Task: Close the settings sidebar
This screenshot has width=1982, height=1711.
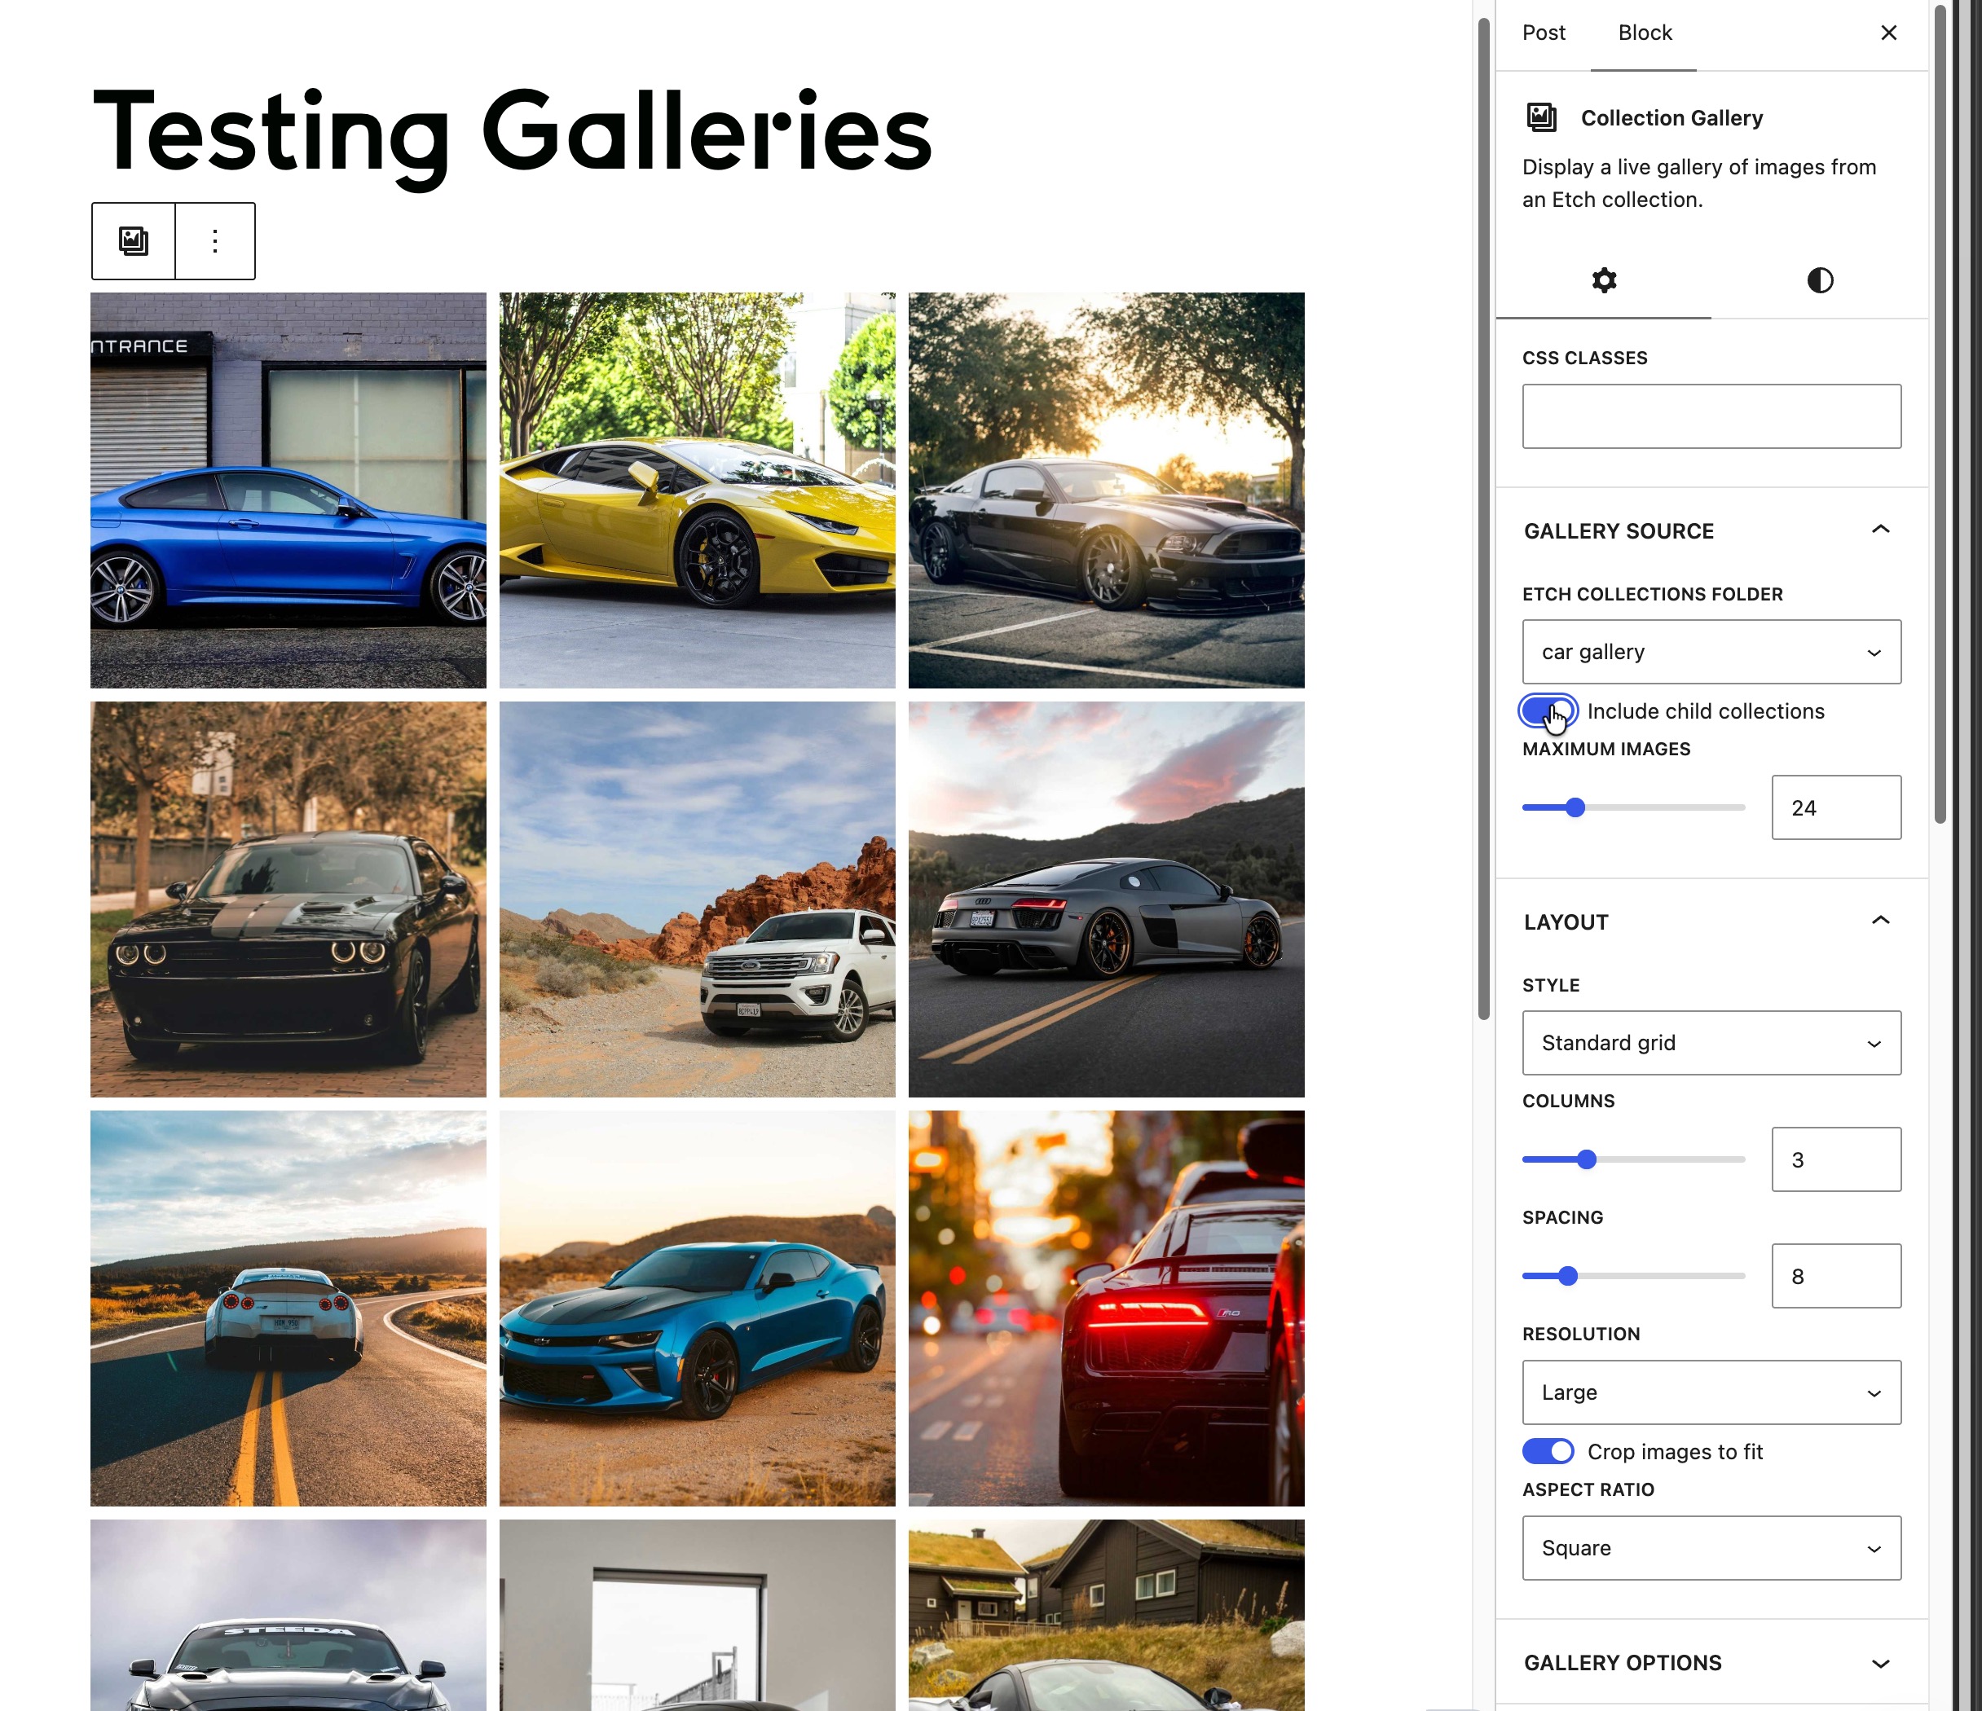Action: pyautogui.click(x=1888, y=33)
